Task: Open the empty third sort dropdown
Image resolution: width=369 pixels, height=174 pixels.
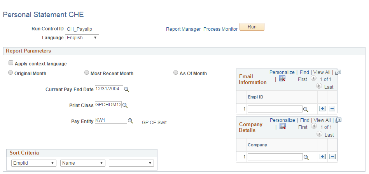Action: (x=131, y=163)
